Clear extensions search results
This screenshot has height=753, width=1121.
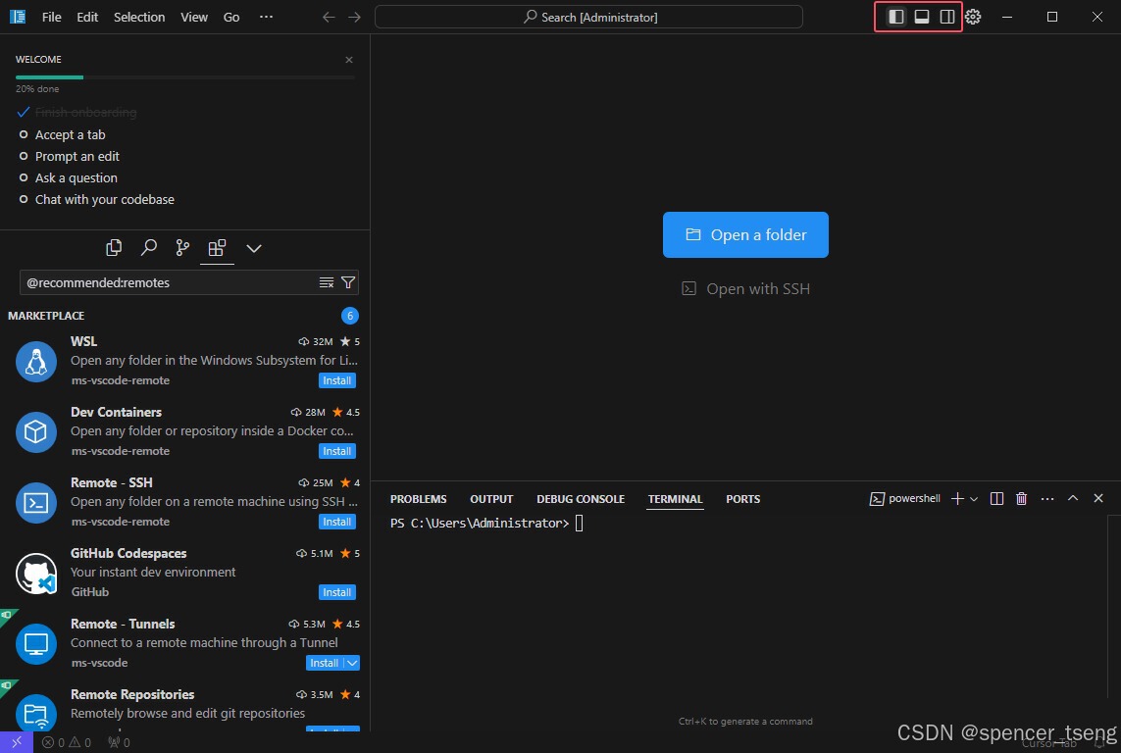pyautogui.click(x=326, y=283)
